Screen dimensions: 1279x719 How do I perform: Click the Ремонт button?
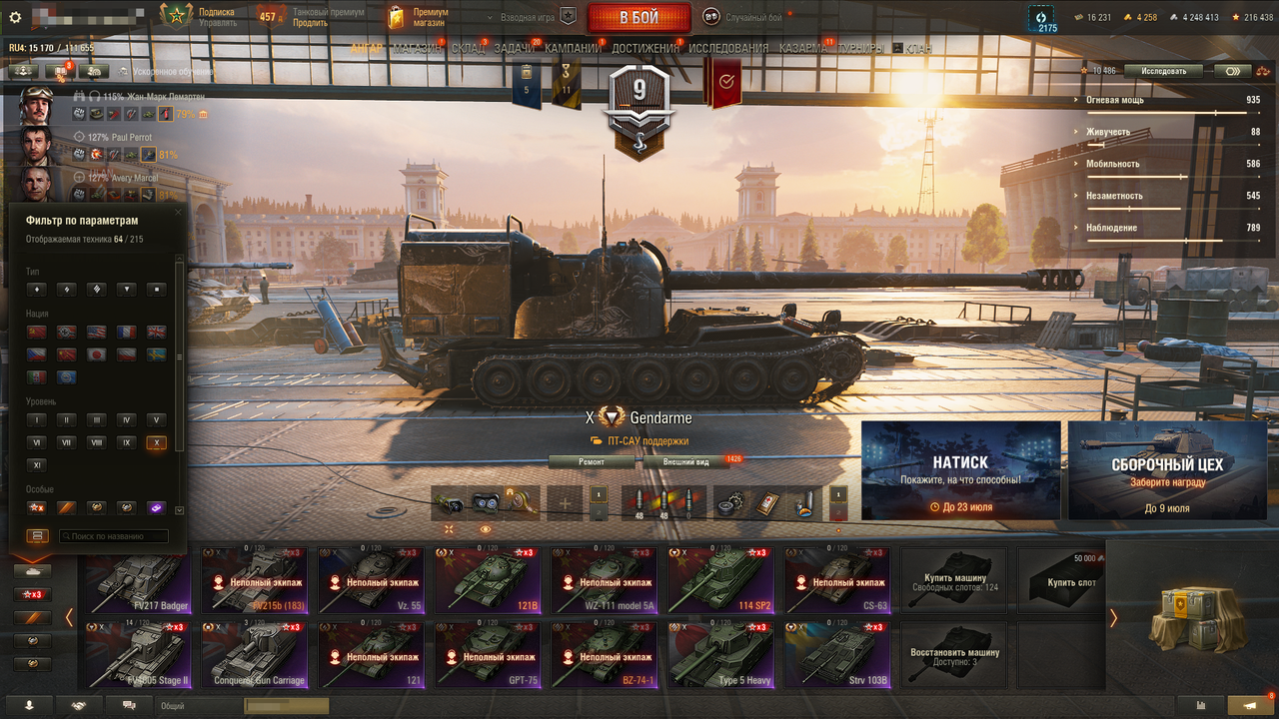pyautogui.click(x=592, y=462)
